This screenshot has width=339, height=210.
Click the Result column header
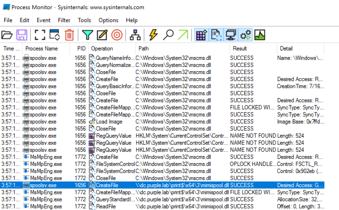240,48
